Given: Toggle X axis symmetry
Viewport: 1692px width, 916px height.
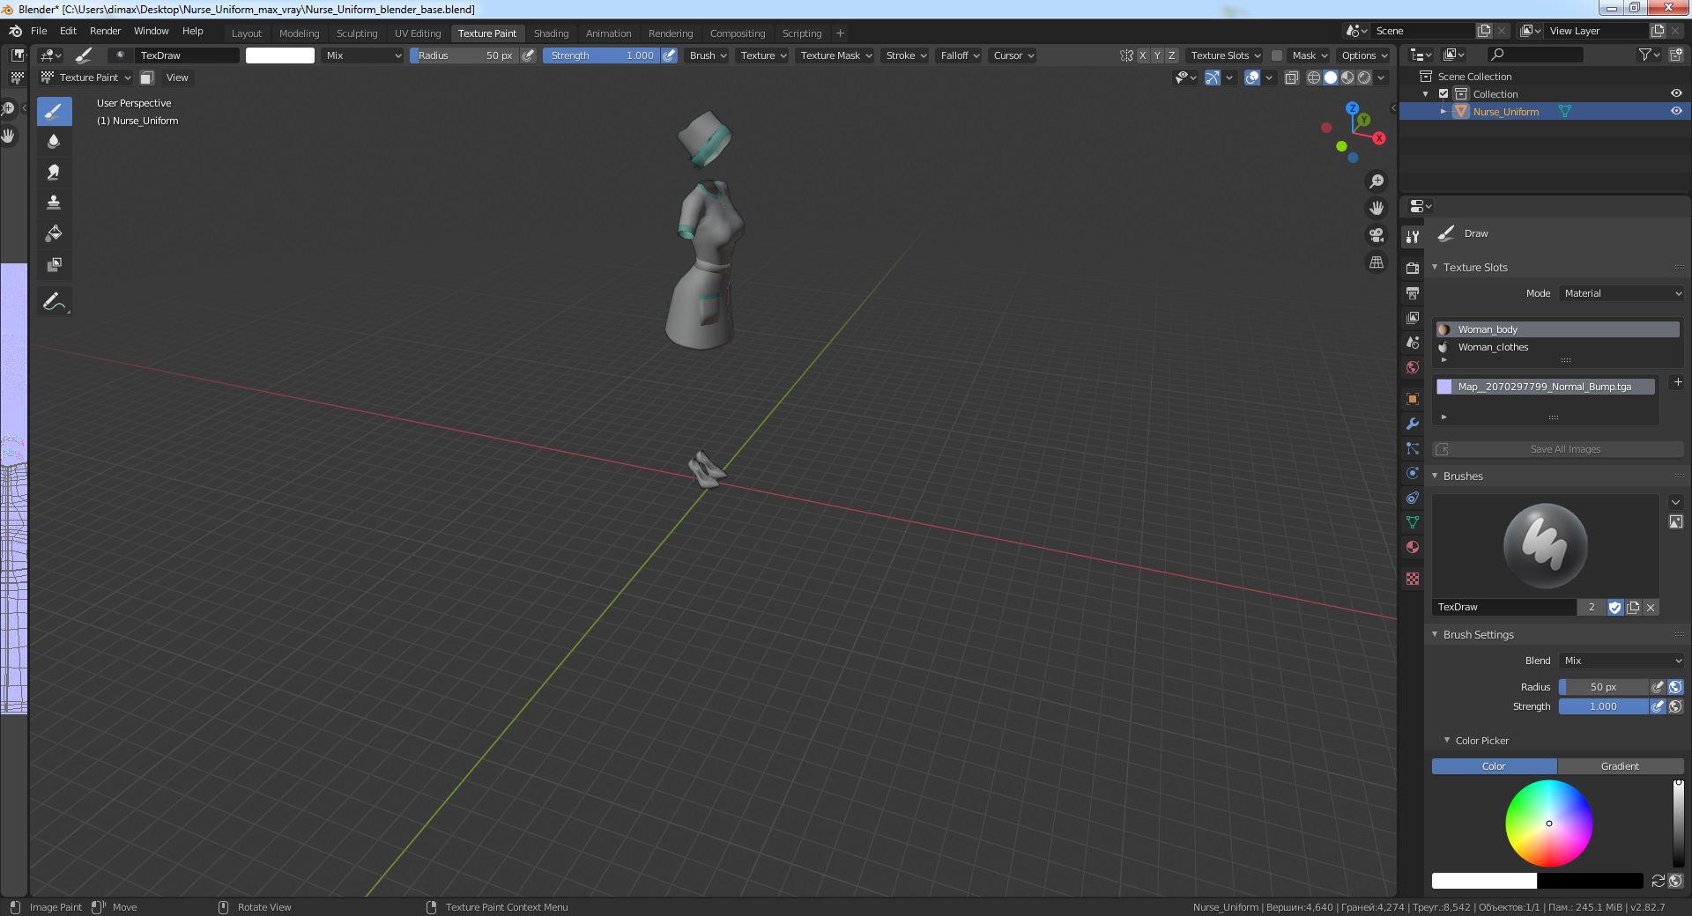Looking at the screenshot, I should tap(1143, 55).
